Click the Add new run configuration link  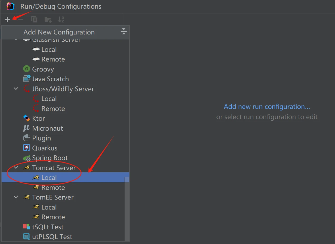point(267,106)
